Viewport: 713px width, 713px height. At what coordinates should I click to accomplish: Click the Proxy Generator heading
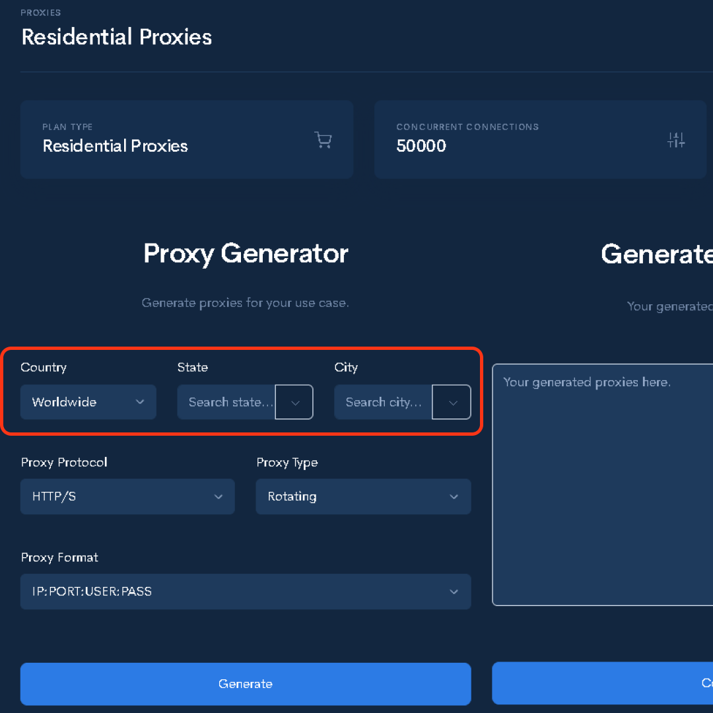click(x=246, y=254)
